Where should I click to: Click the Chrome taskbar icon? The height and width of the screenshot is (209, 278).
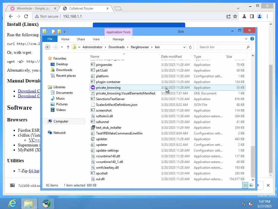coord(46,204)
